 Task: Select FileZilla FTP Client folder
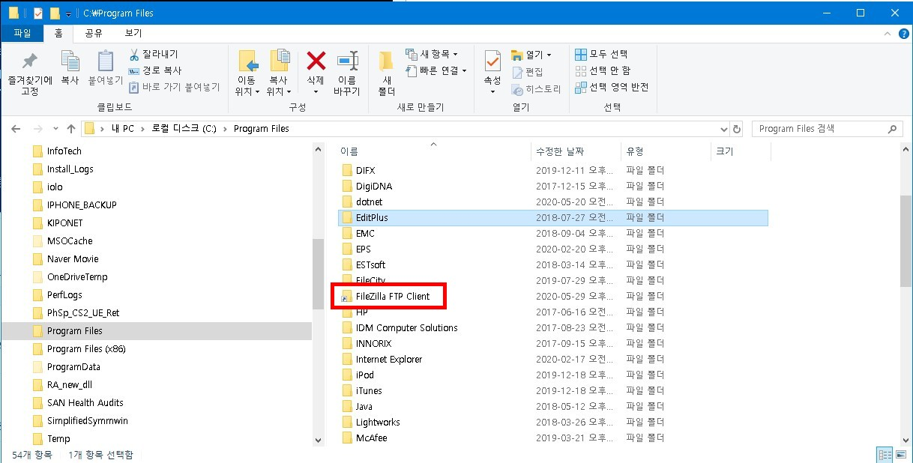(392, 296)
